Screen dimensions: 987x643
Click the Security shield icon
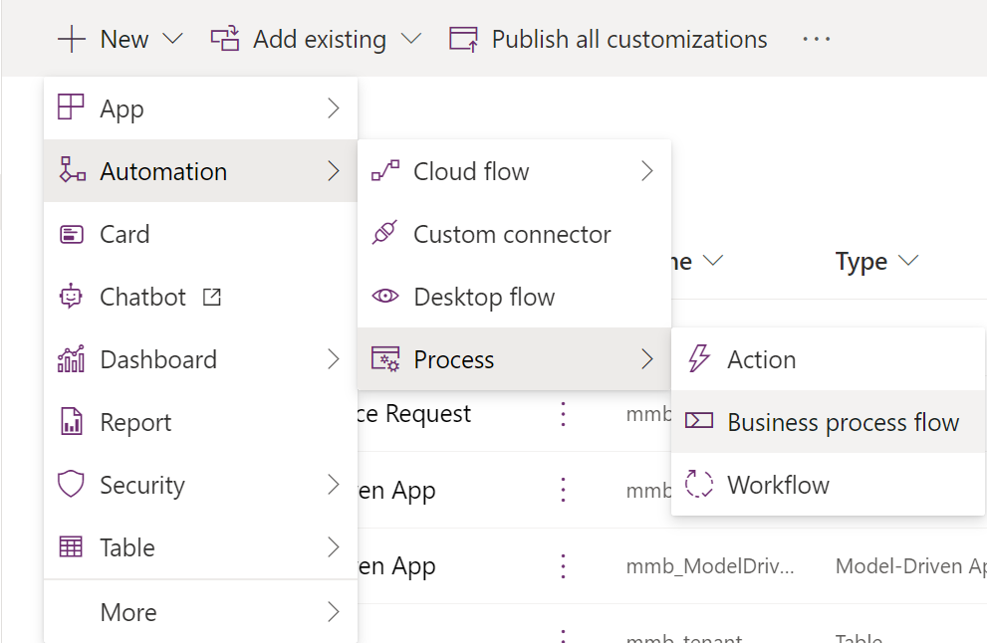(71, 484)
